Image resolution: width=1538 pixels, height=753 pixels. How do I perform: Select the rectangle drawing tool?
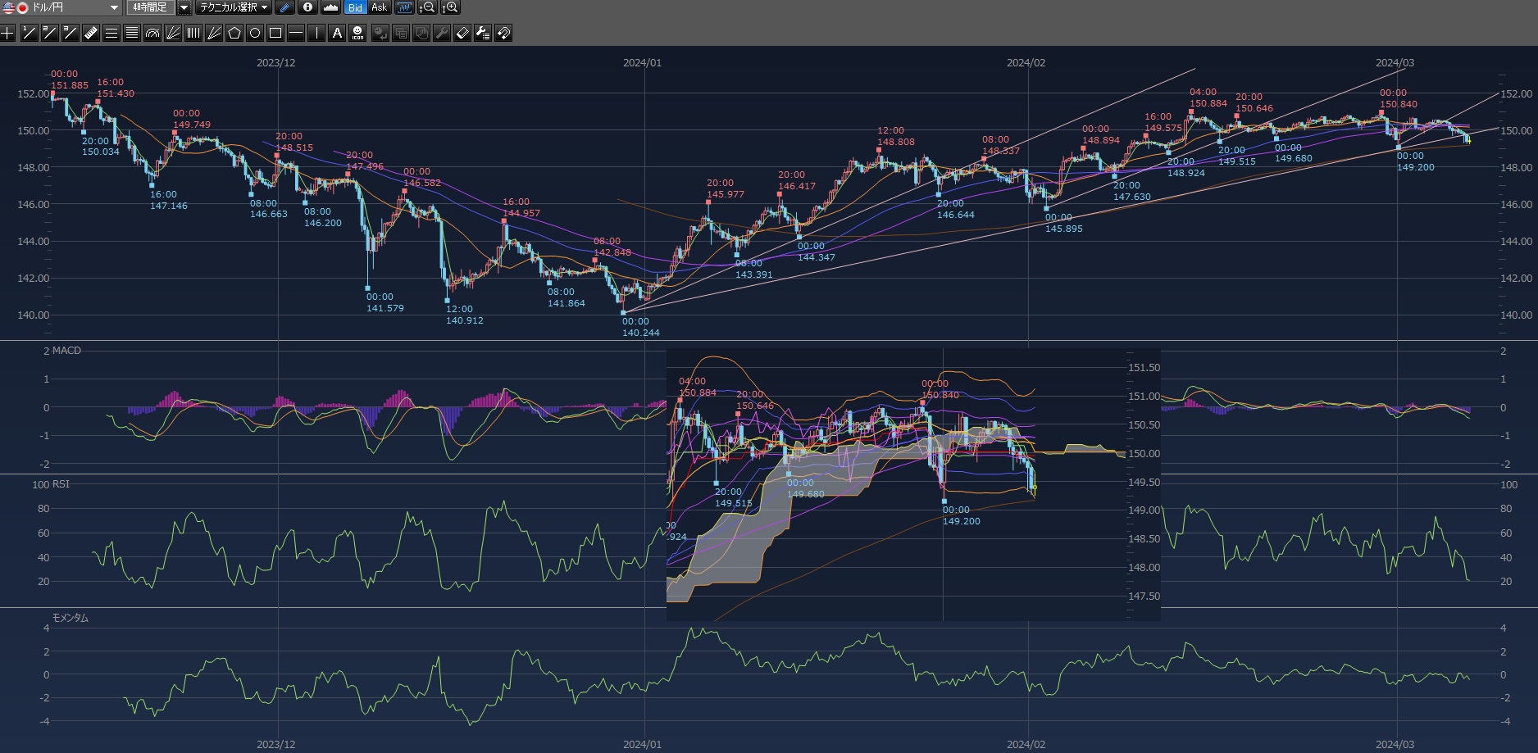(275, 33)
